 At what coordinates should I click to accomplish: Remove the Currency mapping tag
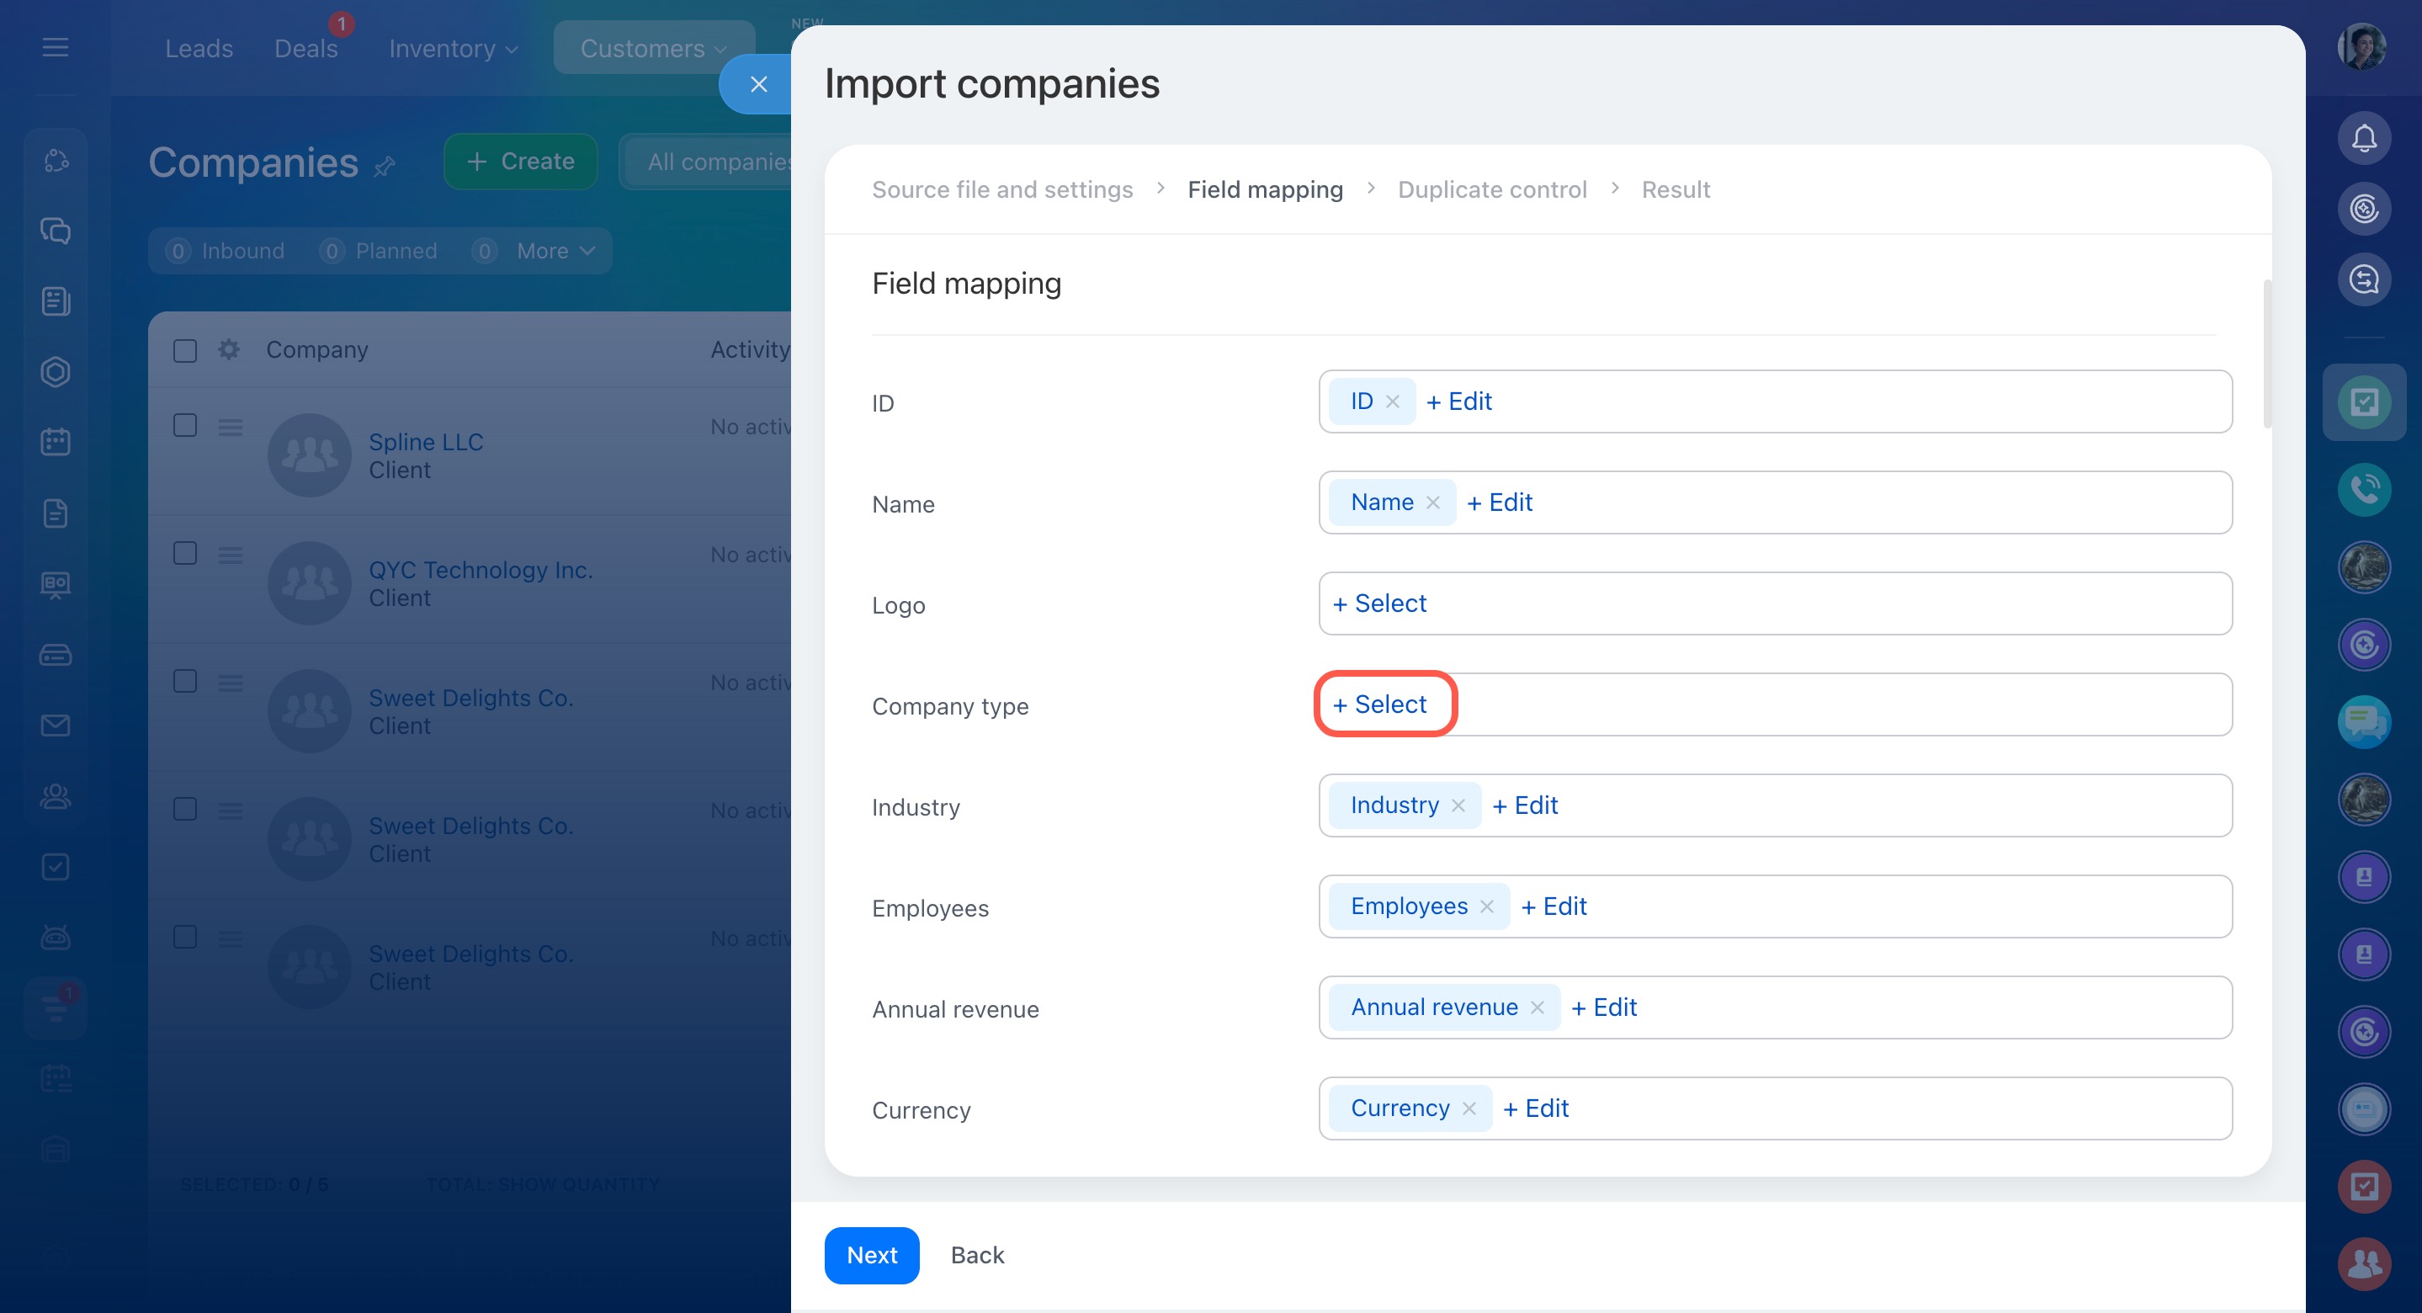pyautogui.click(x=1469, y=1108)
